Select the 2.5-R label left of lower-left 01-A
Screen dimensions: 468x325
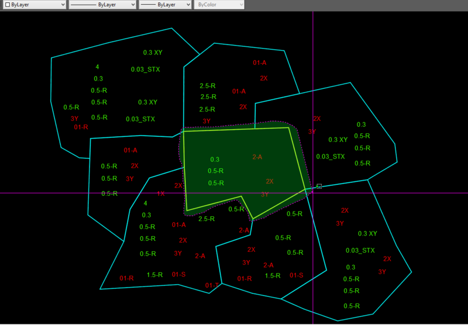[207, 219]
